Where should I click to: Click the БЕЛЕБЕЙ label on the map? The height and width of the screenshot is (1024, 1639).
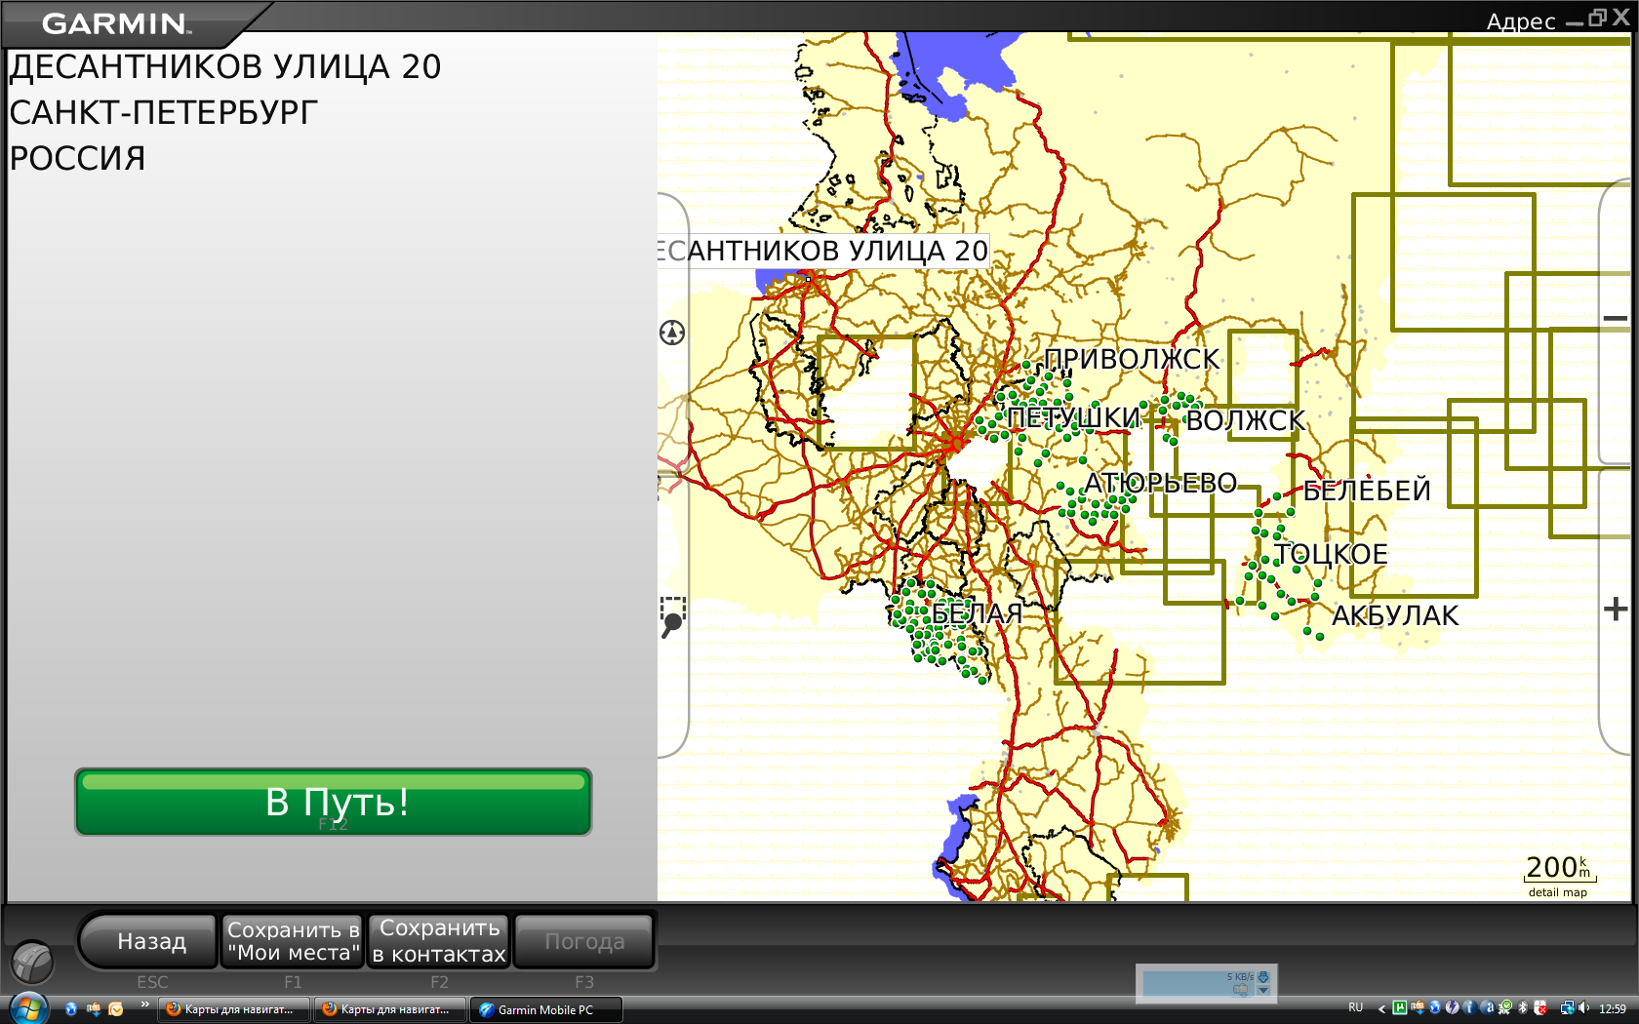1367,491
